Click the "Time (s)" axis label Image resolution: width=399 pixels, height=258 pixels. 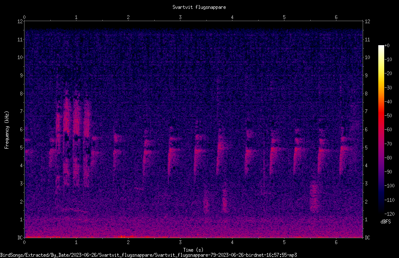tap(193, 250)
